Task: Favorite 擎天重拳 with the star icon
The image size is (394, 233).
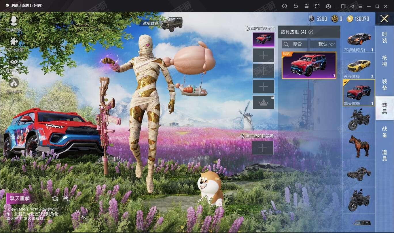Action: click(x=55, y=198)
